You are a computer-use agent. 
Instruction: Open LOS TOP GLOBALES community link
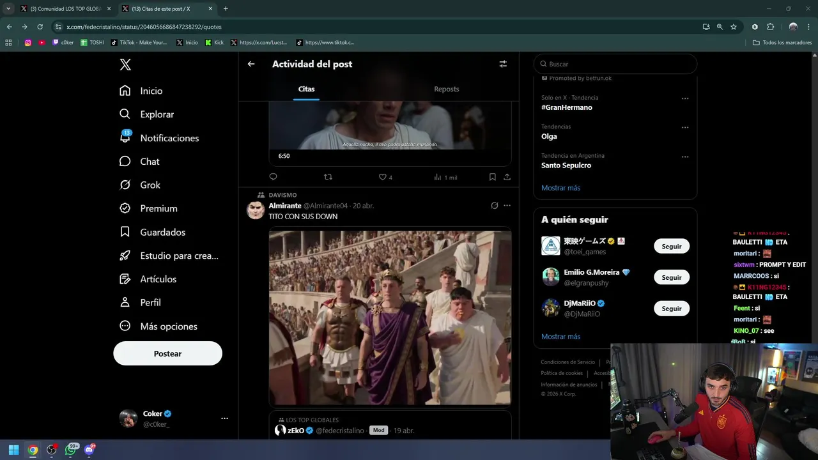tap(312, 420)
